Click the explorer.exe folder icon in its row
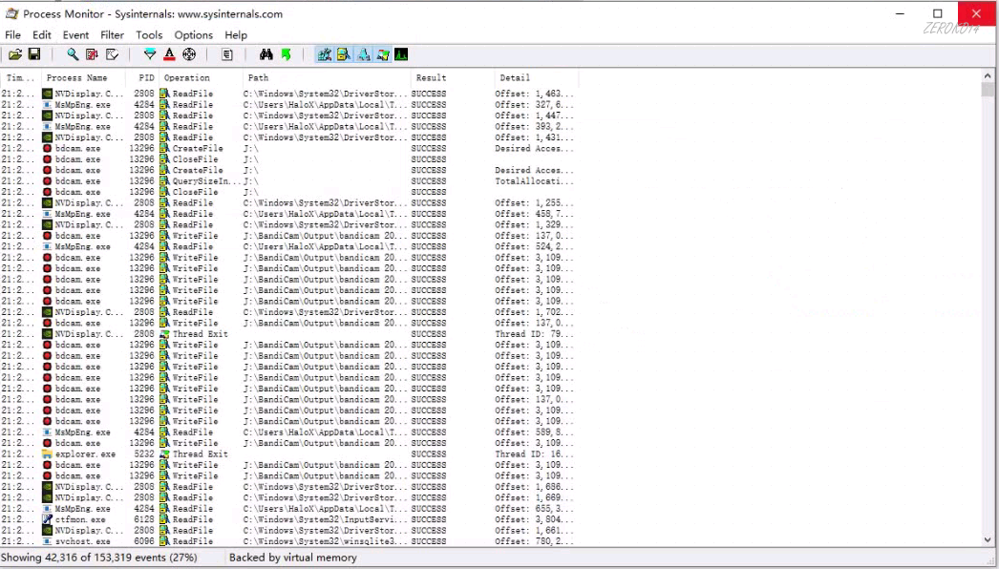Image resolution: width=999 pixels, height=569 pixels. pyautogui.click(x=47, y=454)
